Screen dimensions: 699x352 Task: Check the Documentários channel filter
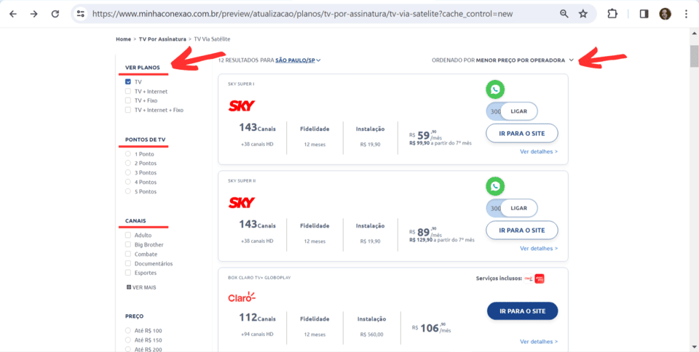point(128,263)
